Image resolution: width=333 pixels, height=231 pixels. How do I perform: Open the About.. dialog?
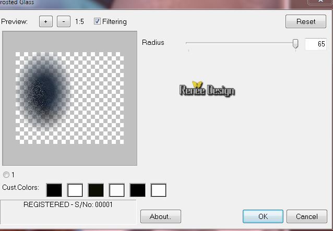(x=161, y=216)
